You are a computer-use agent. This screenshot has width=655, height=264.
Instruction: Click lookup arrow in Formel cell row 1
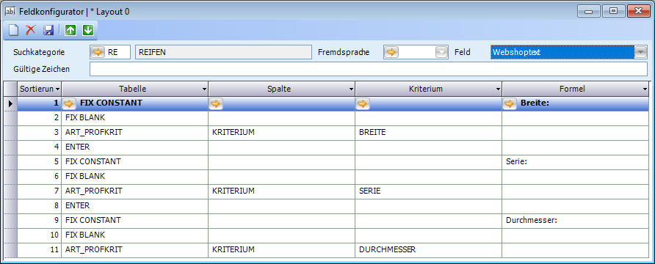click(509, 103)
